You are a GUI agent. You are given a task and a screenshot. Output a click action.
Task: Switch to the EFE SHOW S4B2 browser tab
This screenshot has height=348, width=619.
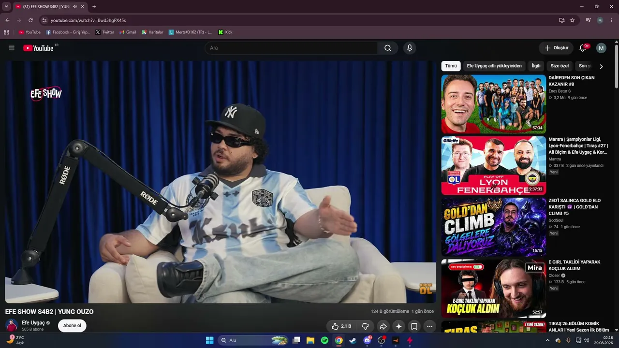(x=47, y=7)
